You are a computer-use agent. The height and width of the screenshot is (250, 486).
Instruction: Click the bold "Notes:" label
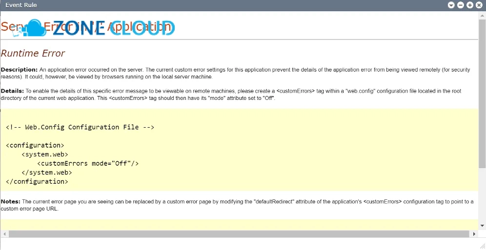[x=11, y=202]
